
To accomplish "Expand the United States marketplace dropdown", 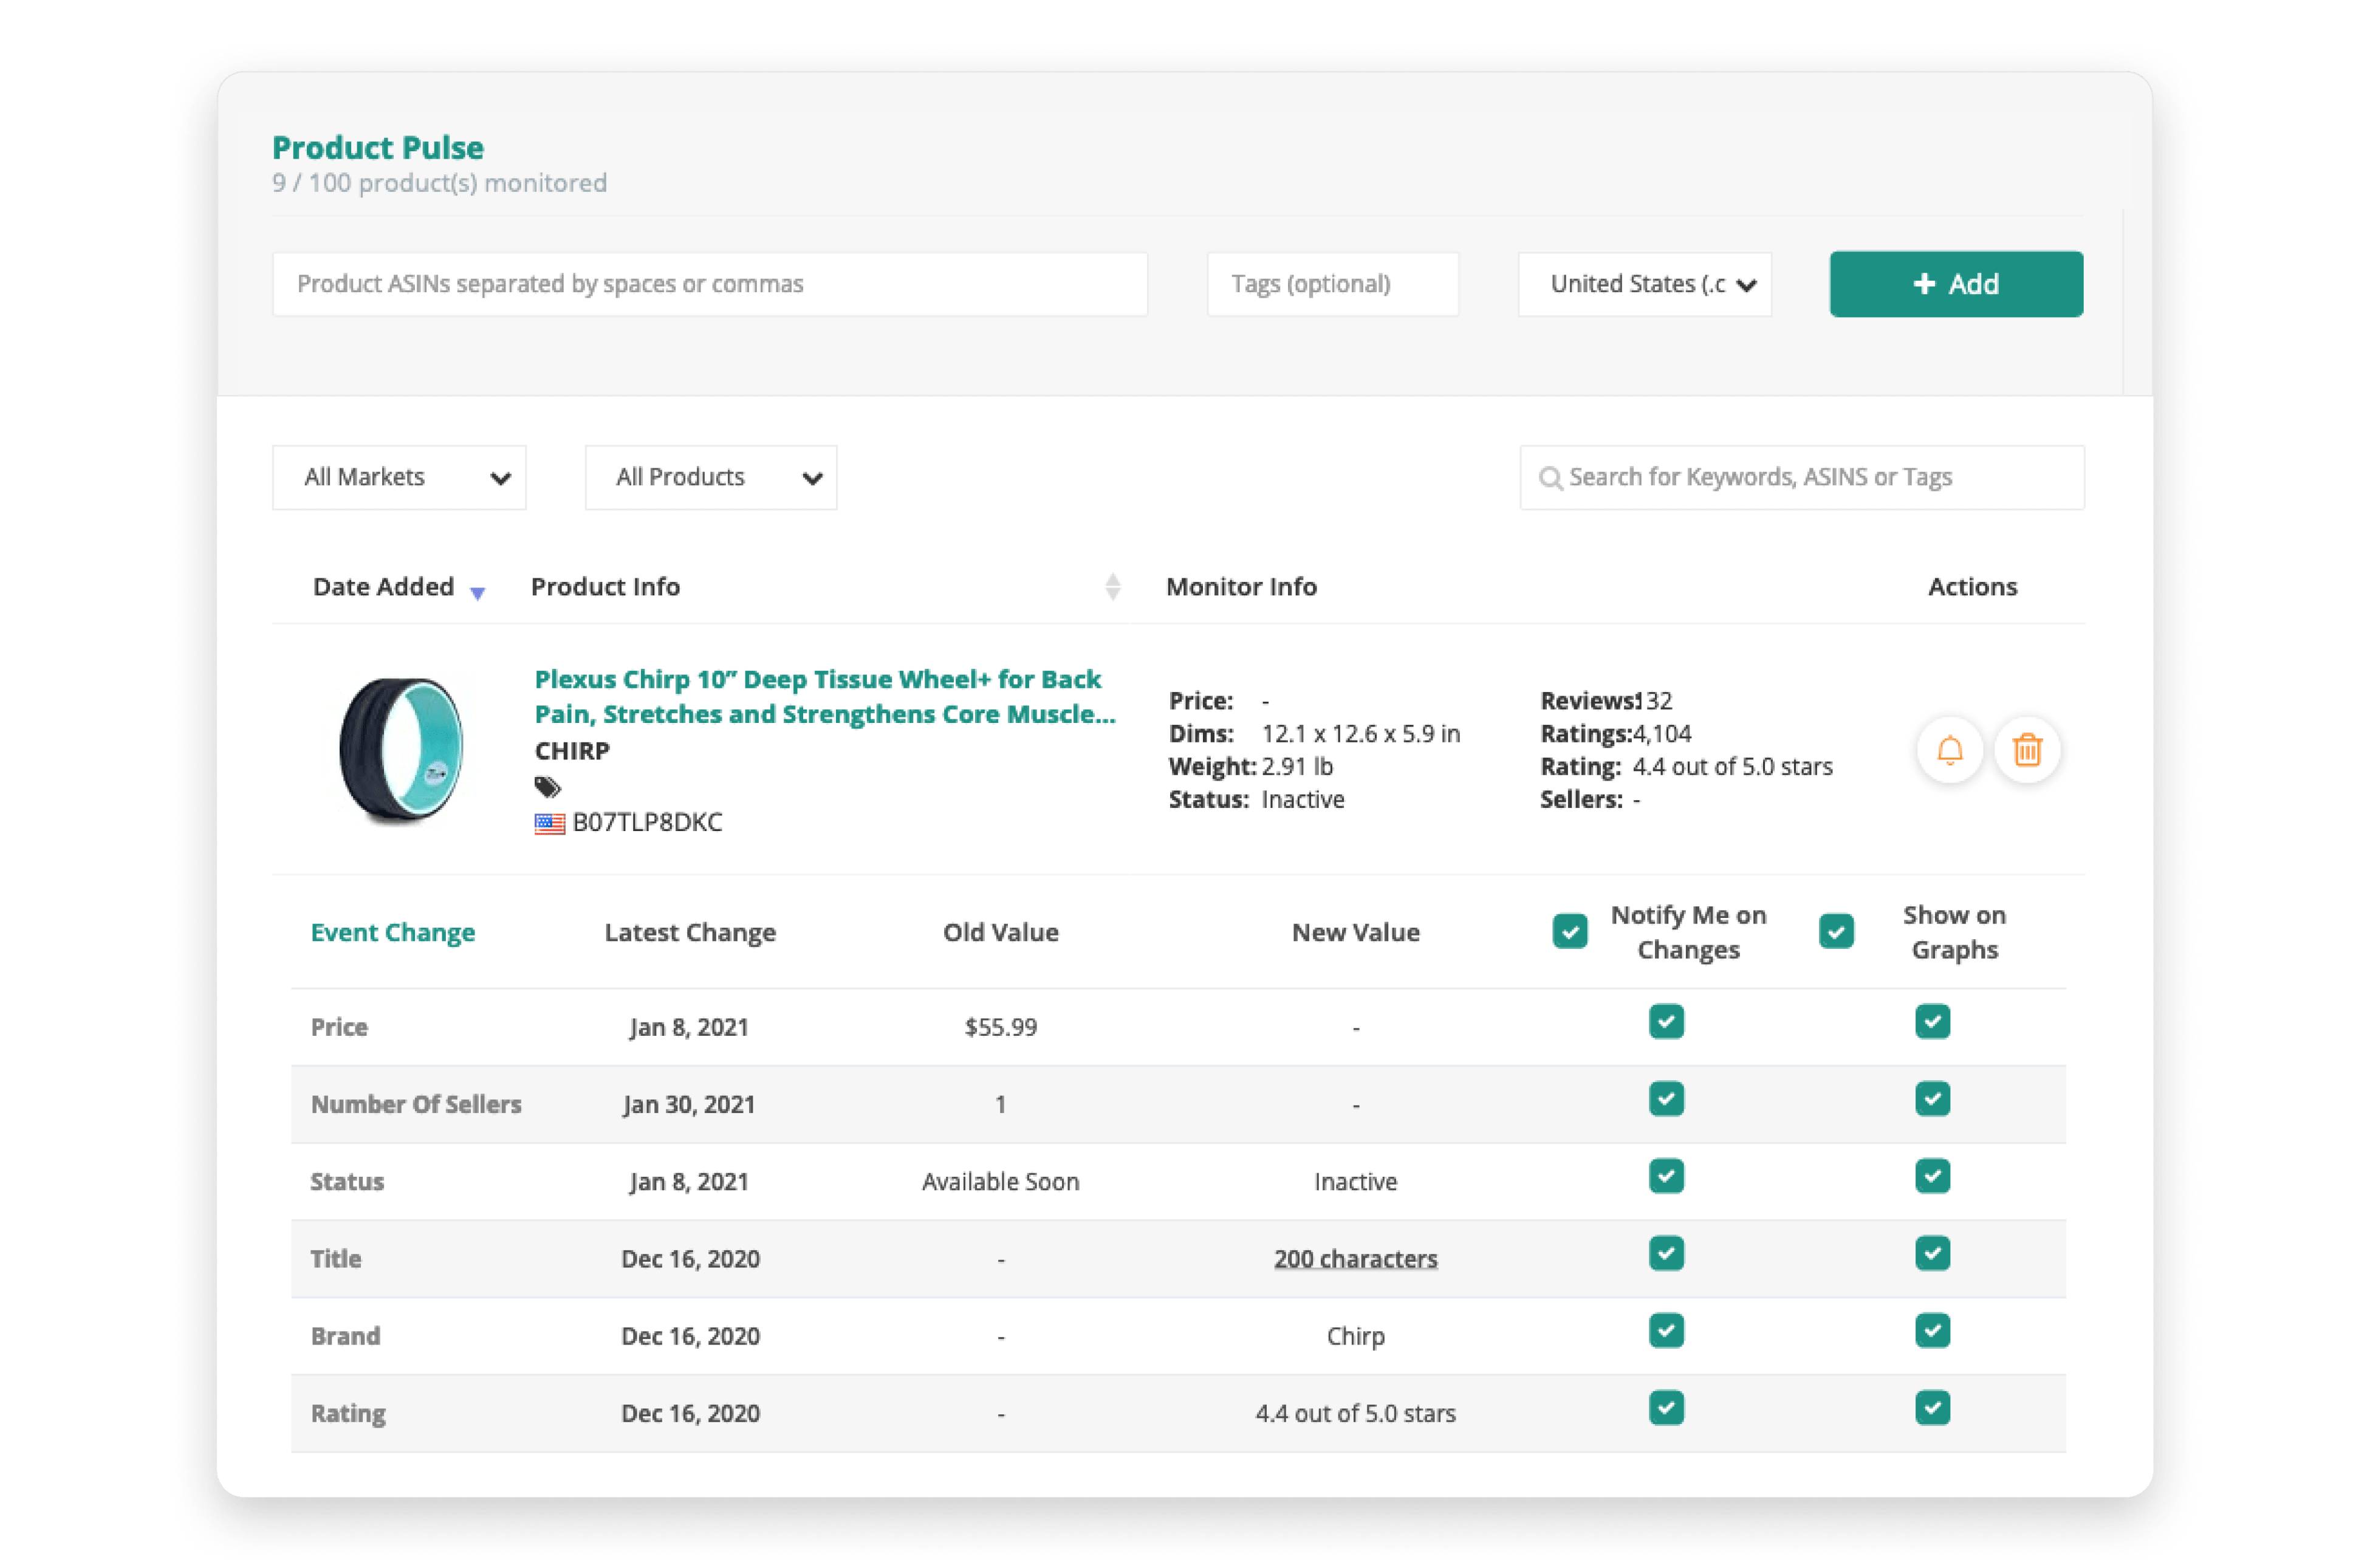I will click(1645, 284).
